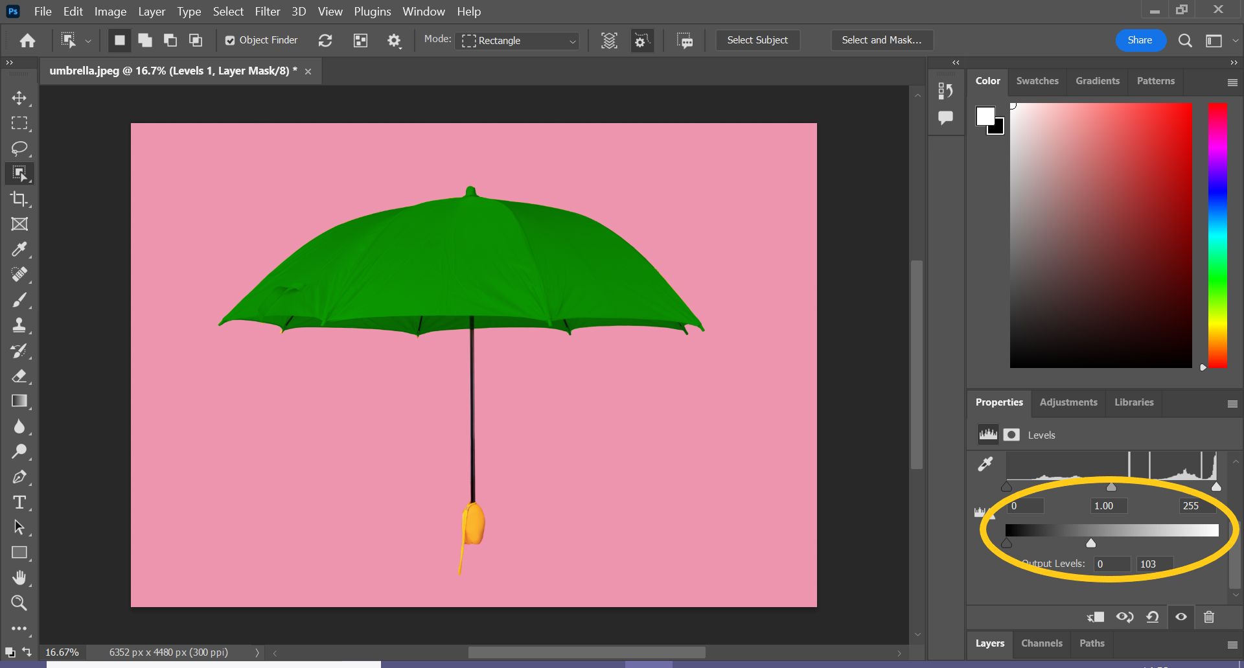Switch to the Swatches tab
This screenshot has width=1244, height=668.
tap(1037, 81)
